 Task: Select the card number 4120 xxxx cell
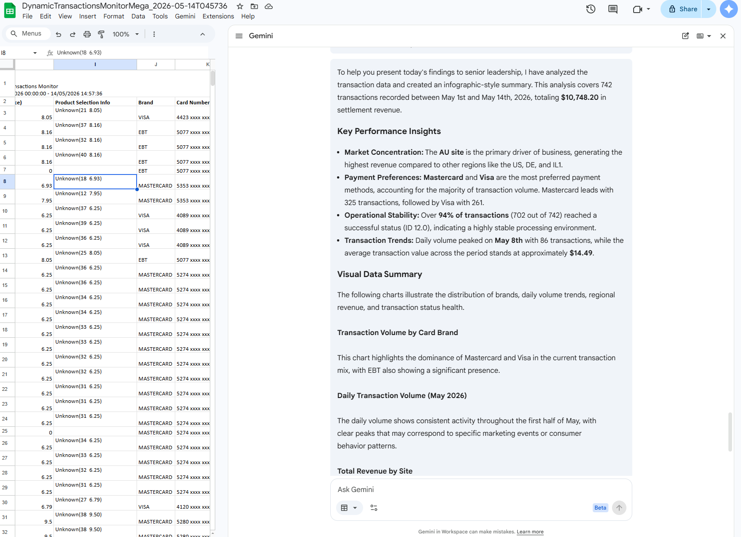[193, 503]
